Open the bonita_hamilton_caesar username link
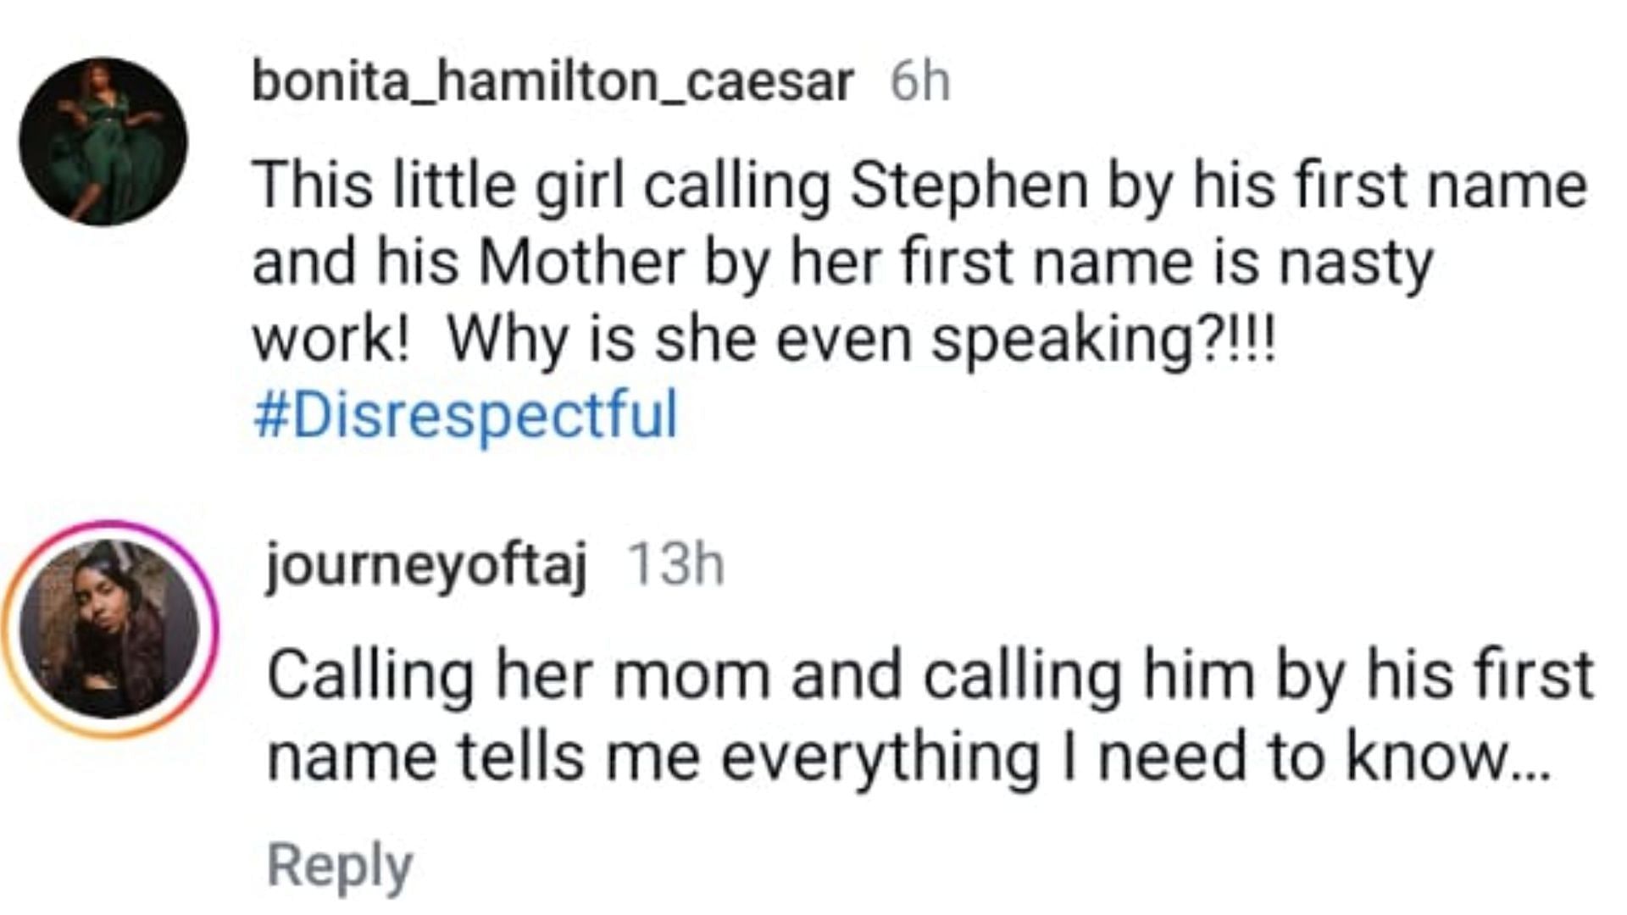 (x=553, y=82)
